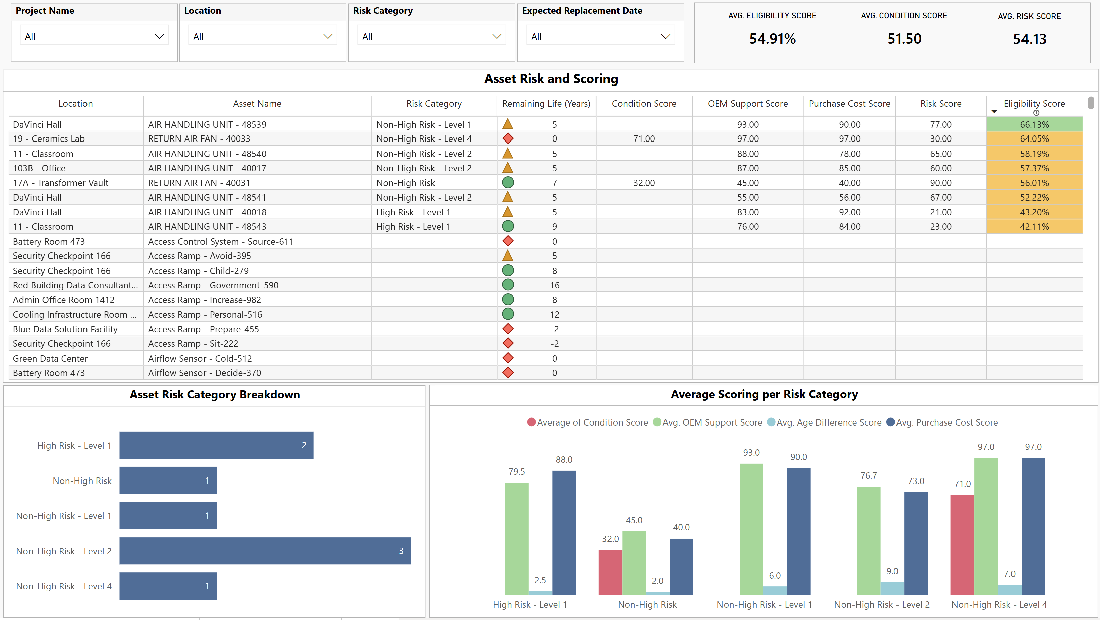
Task: Click red diamond icon for RETURN AIR FAN - 40033
Action: (x=508, y=138)
